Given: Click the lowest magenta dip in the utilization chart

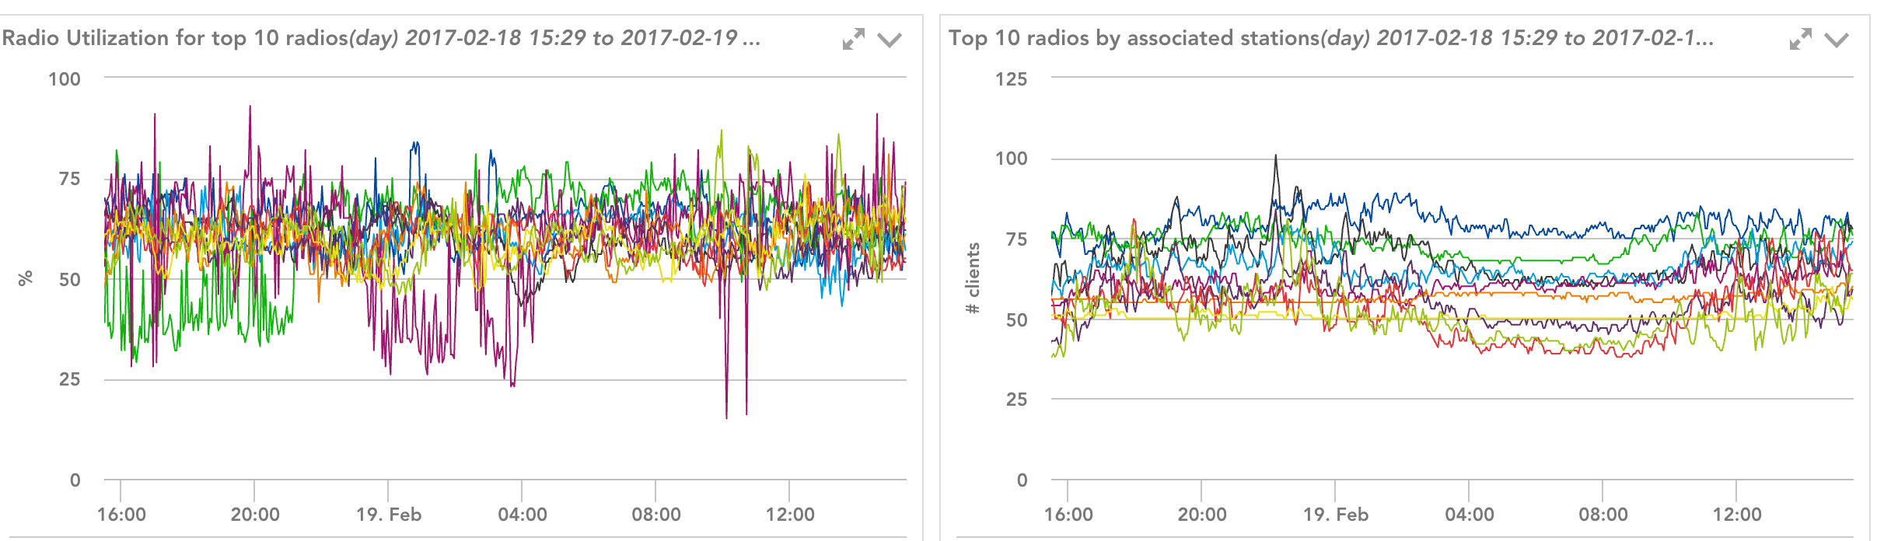Looking at the screenshot, I should [727, 416].
